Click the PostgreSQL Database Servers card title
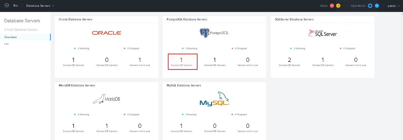Image resolution: width=403 pixels, height=140 pixels. tap(187, 19)
